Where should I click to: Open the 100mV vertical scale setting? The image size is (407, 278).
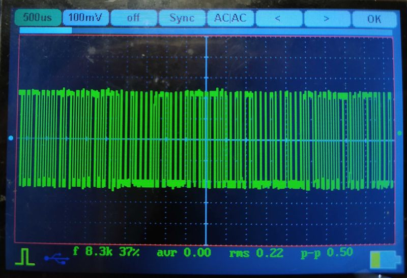click(85, 17)
